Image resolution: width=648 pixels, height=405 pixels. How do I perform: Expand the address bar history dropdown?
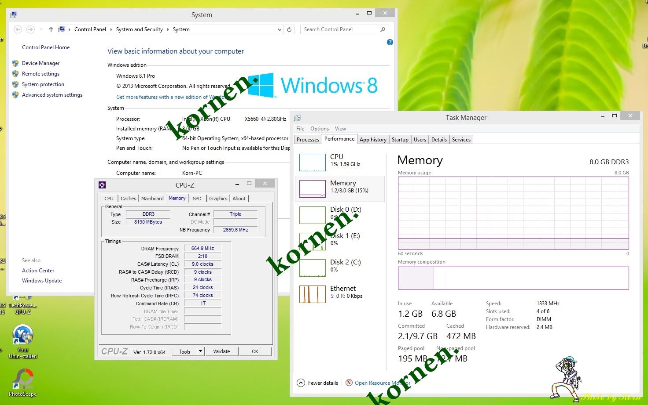point(280,29)
